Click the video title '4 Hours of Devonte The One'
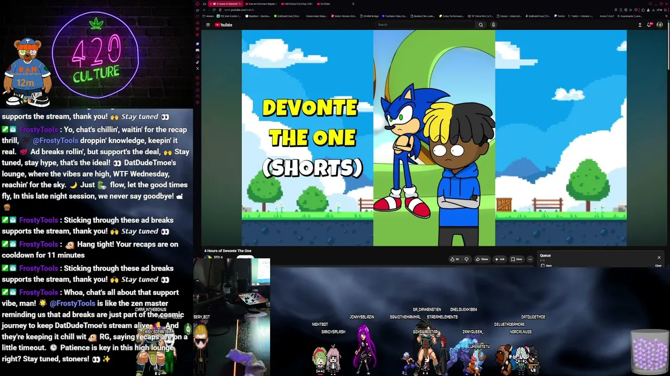The image size is (670, 376). pyautogui.click(x=228, y=251)
